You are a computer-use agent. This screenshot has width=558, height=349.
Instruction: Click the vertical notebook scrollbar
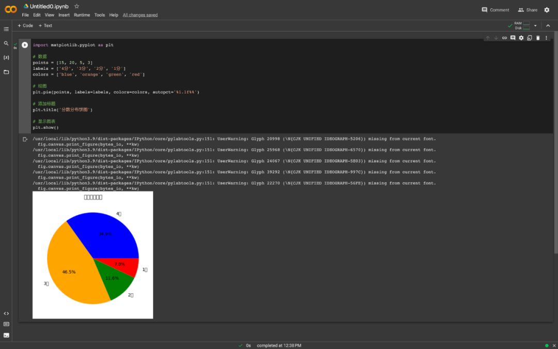click(x=556, y=143)
